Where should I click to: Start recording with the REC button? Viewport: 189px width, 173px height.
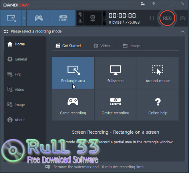click(x=167, y=18)
